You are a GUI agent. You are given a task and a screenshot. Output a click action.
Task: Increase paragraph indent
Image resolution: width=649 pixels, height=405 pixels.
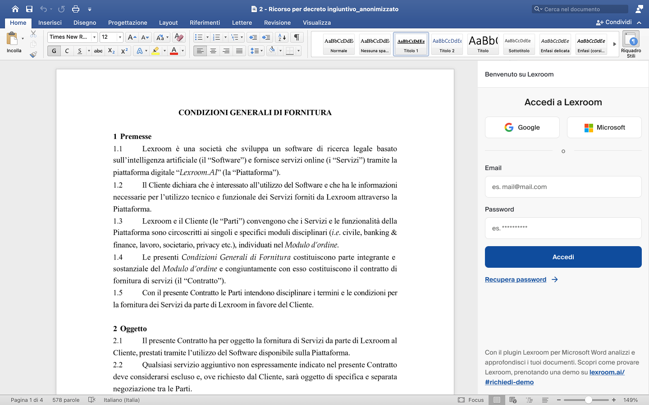pos(266,37)
